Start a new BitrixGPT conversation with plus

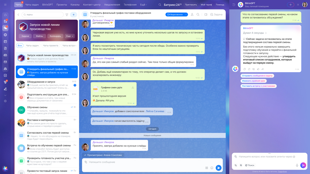click(290, 5)
